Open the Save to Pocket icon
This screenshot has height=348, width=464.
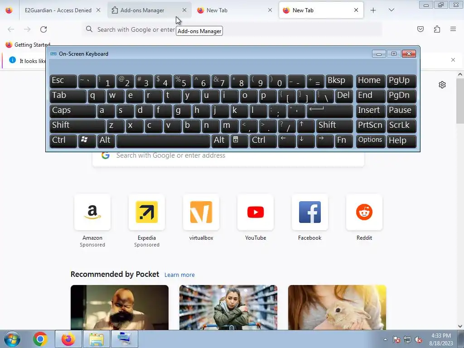pyautogui.click(x=420, y=29)
